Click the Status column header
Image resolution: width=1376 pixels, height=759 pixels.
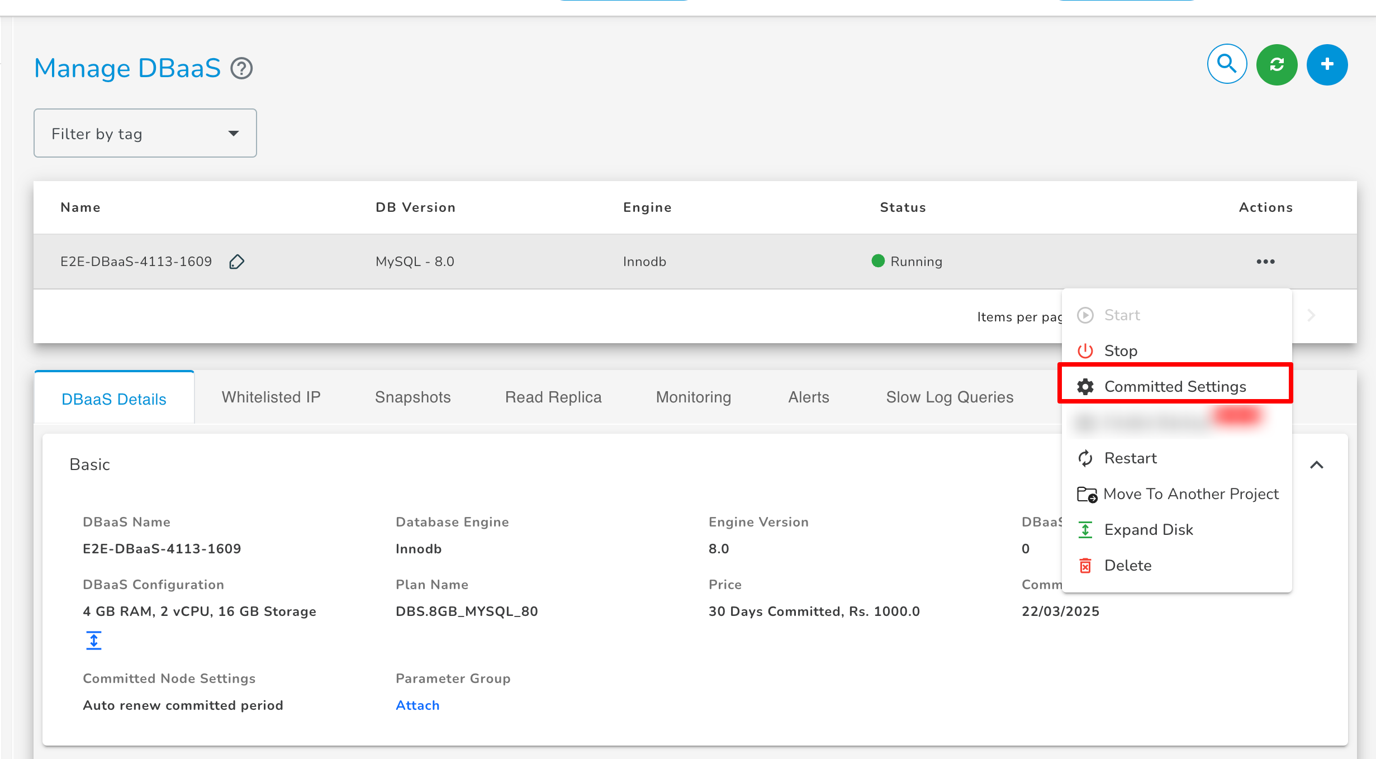point(903,207)
